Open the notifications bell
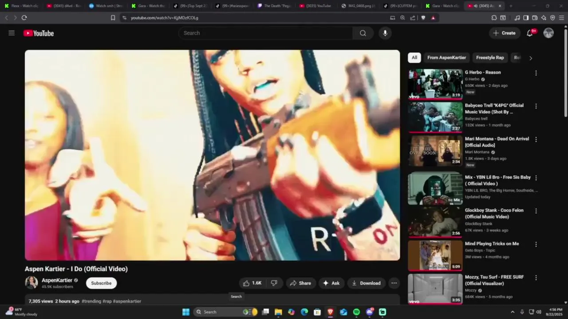Image resolution: width=568 pixels, height=319 pixels. coord(530,33)
